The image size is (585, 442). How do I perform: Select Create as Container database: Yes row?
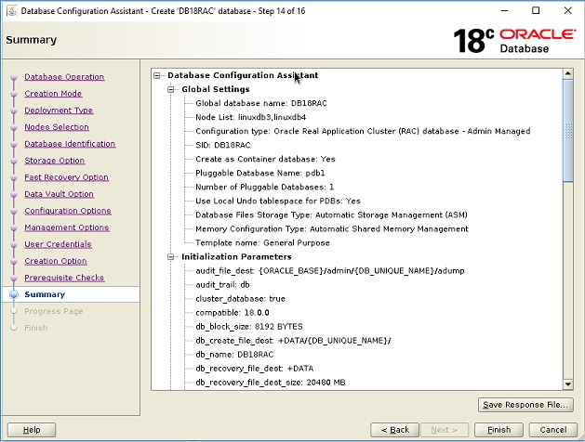coord(265,159)
